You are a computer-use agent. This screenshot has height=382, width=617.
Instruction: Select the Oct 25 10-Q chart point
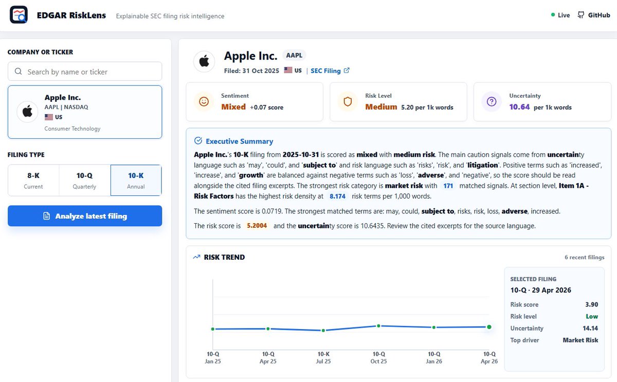coord(378,325)
